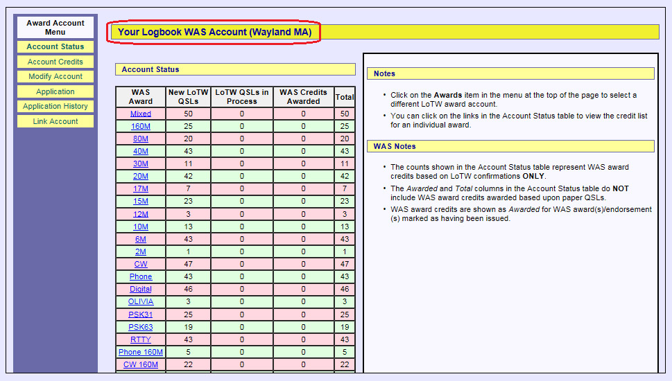
Task: Click the New LoTW QSLs value 50 for Mixed
Action: [x=188, y=114]
